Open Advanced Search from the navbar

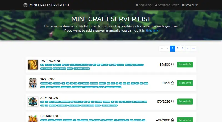[167, 5]
